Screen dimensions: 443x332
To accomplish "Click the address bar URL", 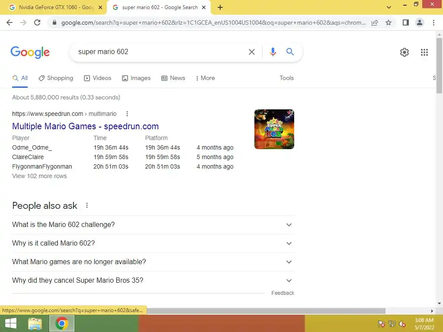I will coord(213,22).
